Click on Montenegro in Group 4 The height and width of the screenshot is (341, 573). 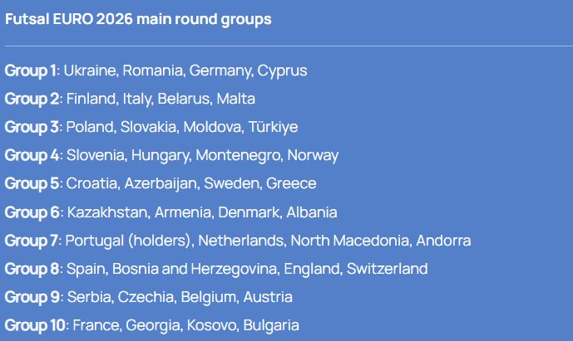[x=240, y=155]
